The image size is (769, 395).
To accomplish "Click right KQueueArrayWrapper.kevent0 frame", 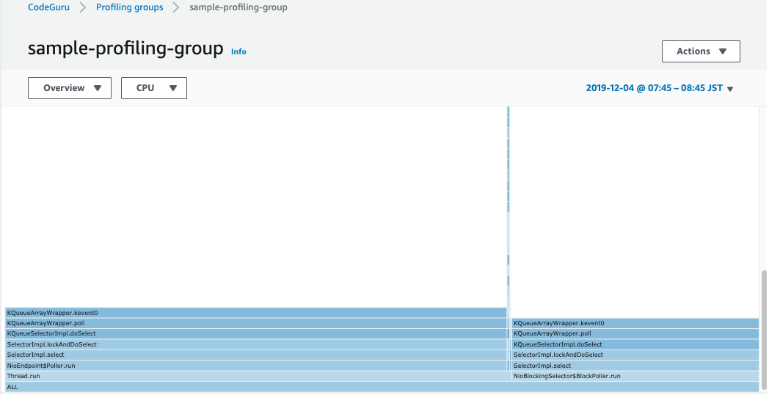I will (x=635, y=323).
